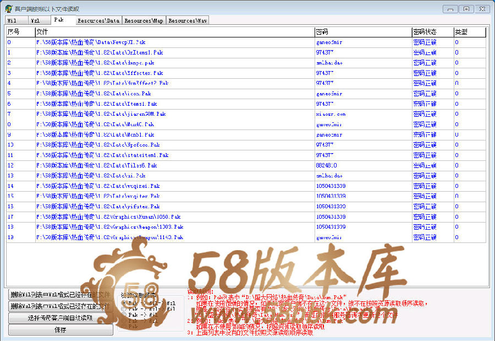Sort by the 文件 column header
Viewport: 495px width, 341px height.
pos(174,32)
